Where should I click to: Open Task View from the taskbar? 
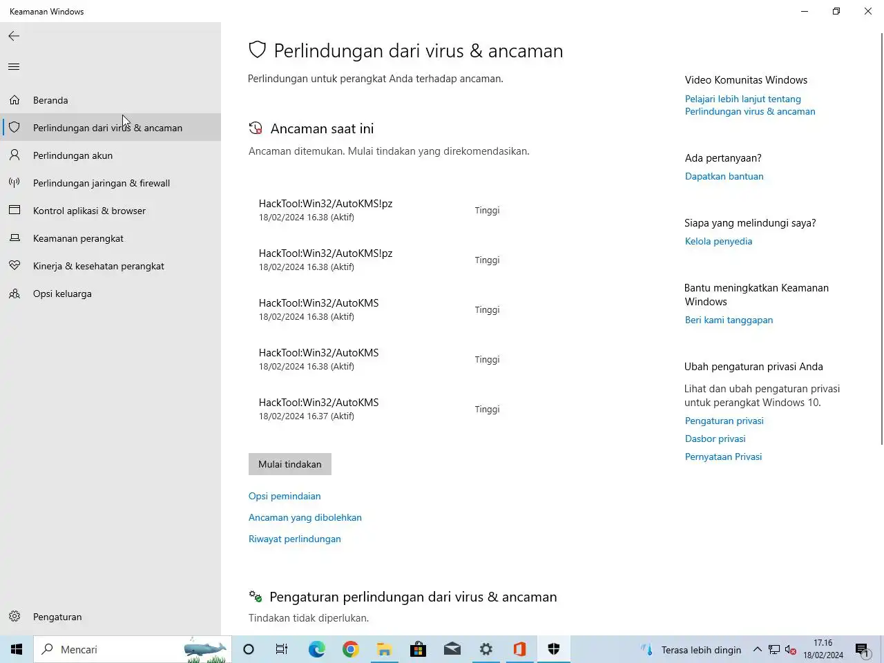point(282,649)
